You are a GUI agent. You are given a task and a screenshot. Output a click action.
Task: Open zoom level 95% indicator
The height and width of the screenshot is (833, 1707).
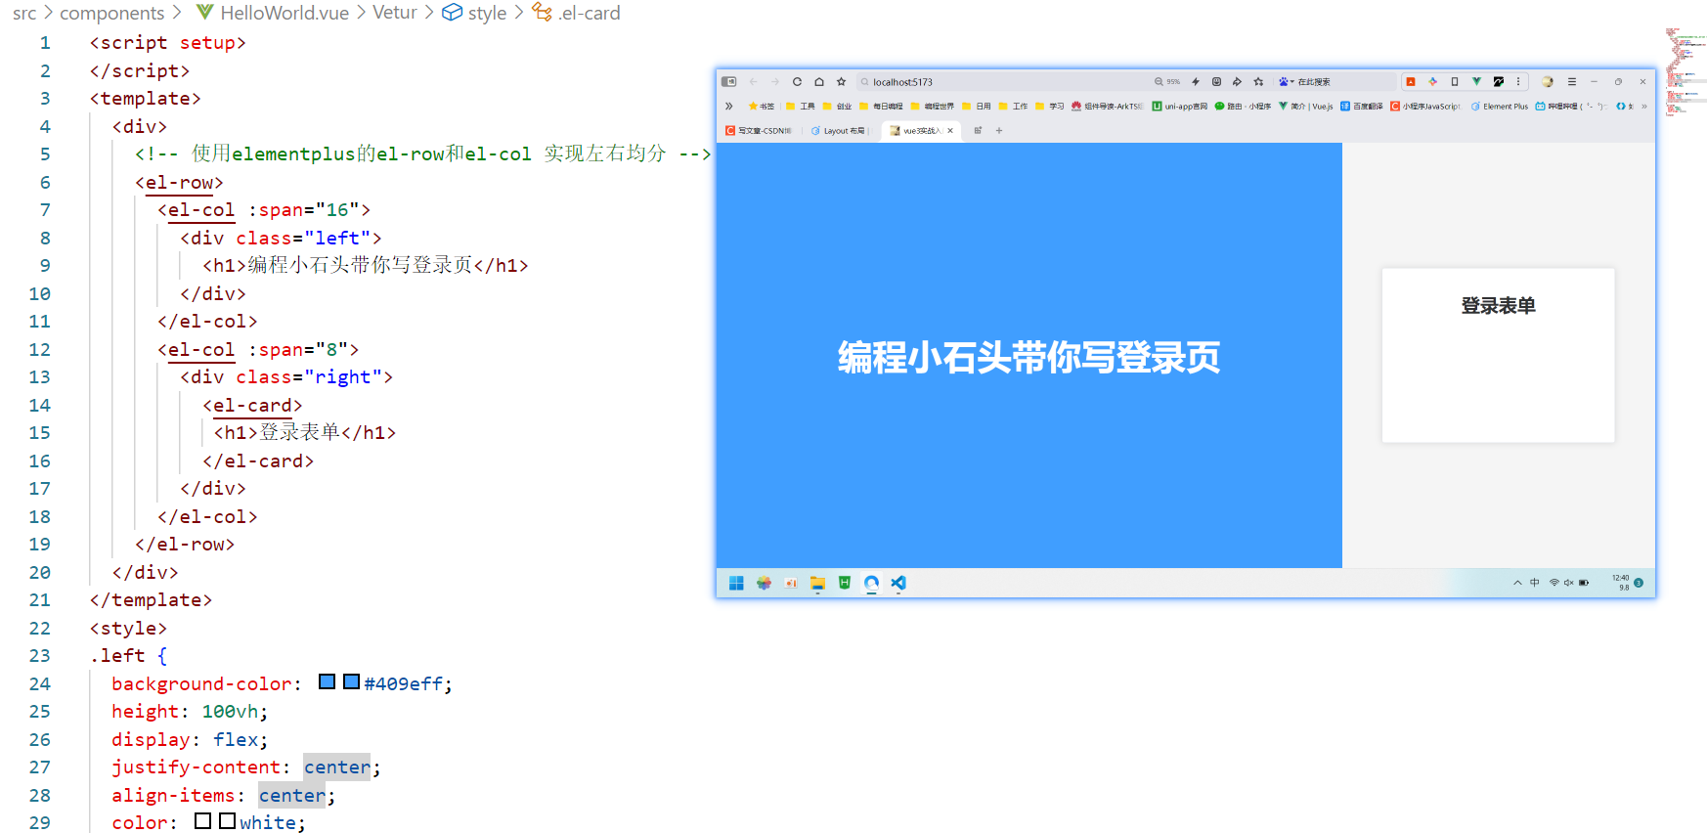1167,82
